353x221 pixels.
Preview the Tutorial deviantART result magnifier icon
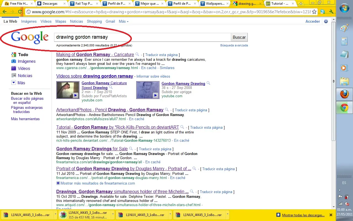coord(182,127)
